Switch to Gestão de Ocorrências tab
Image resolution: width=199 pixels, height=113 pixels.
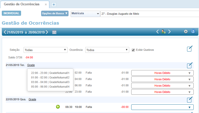22,4
